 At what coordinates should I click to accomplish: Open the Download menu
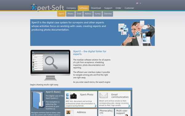click(x=96, y=8)
